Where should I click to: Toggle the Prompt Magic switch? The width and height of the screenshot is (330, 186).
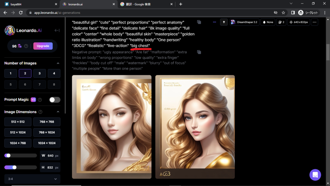(x=55, y=100)
